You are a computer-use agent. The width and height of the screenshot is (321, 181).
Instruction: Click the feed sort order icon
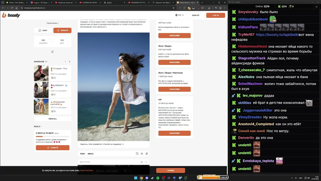click(x=142, y=154)
